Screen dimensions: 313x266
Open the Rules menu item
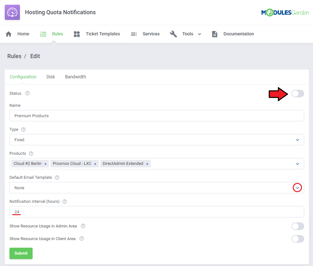[58, 34]
